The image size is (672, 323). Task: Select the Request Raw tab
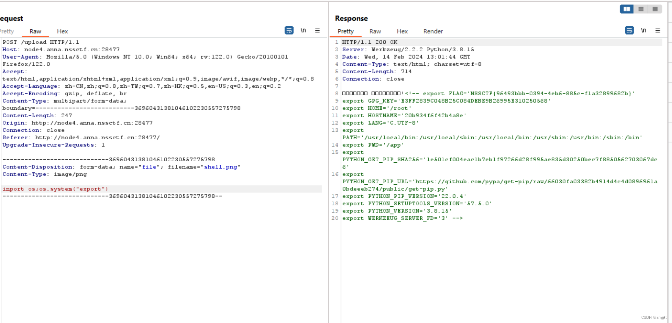(x=35, y=31)
